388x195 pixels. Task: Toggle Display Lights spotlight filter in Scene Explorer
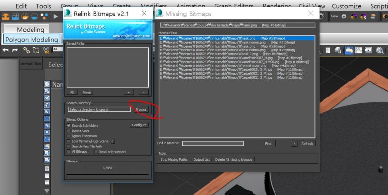click(x=47, y=98)
